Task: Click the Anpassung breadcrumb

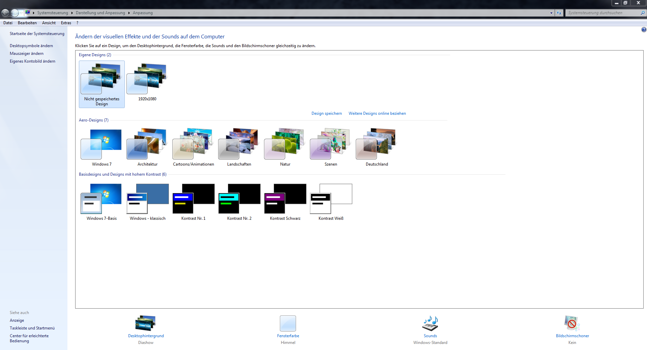Action: point(143,13)
